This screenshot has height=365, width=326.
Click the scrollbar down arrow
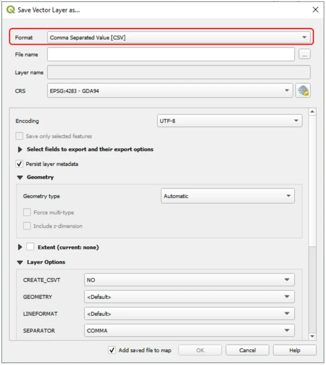(x=312, y=336)
